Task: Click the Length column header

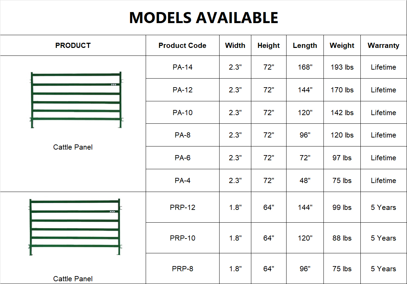Action: pyautogui.click(x=305, y=45)
